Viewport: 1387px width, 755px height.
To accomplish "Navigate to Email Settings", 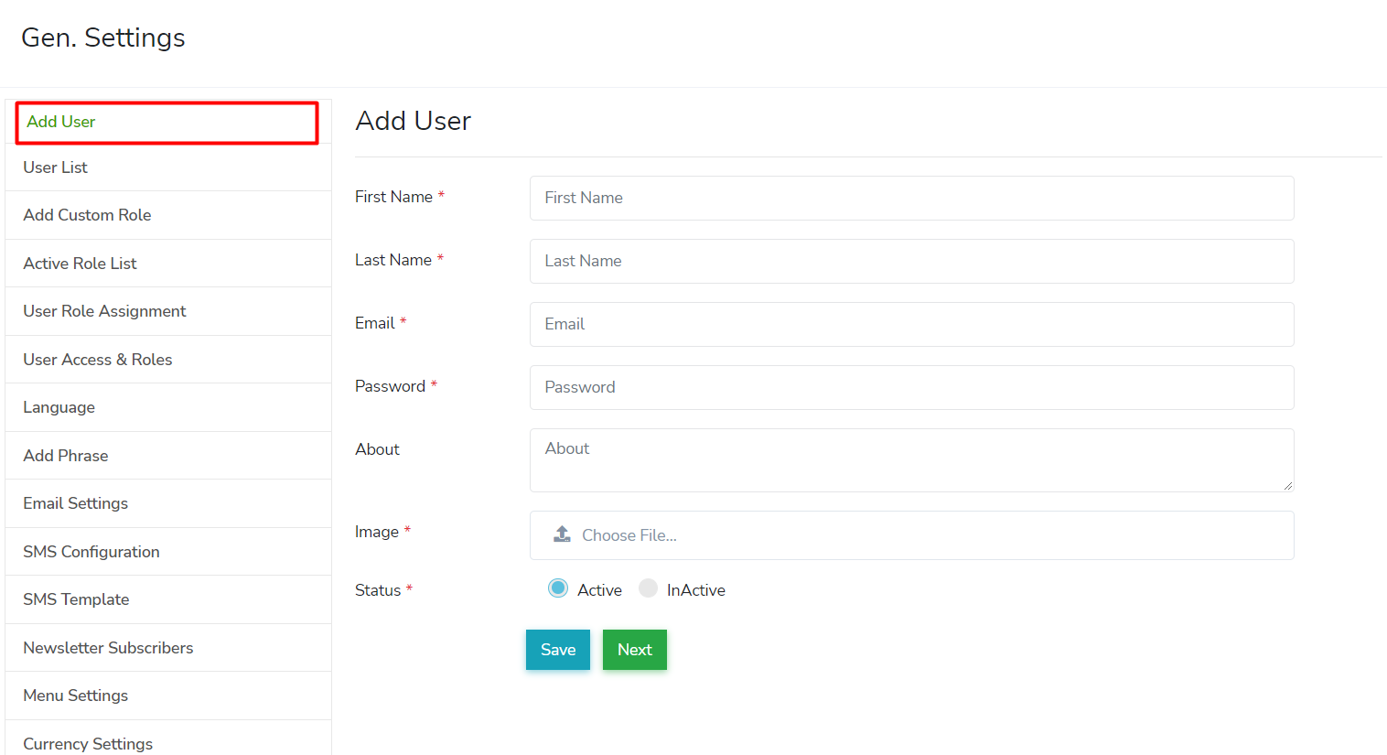I will (x=76, y=503).
